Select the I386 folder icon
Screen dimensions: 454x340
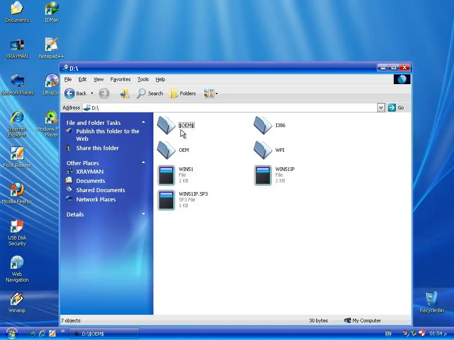(x=263, y=125)
